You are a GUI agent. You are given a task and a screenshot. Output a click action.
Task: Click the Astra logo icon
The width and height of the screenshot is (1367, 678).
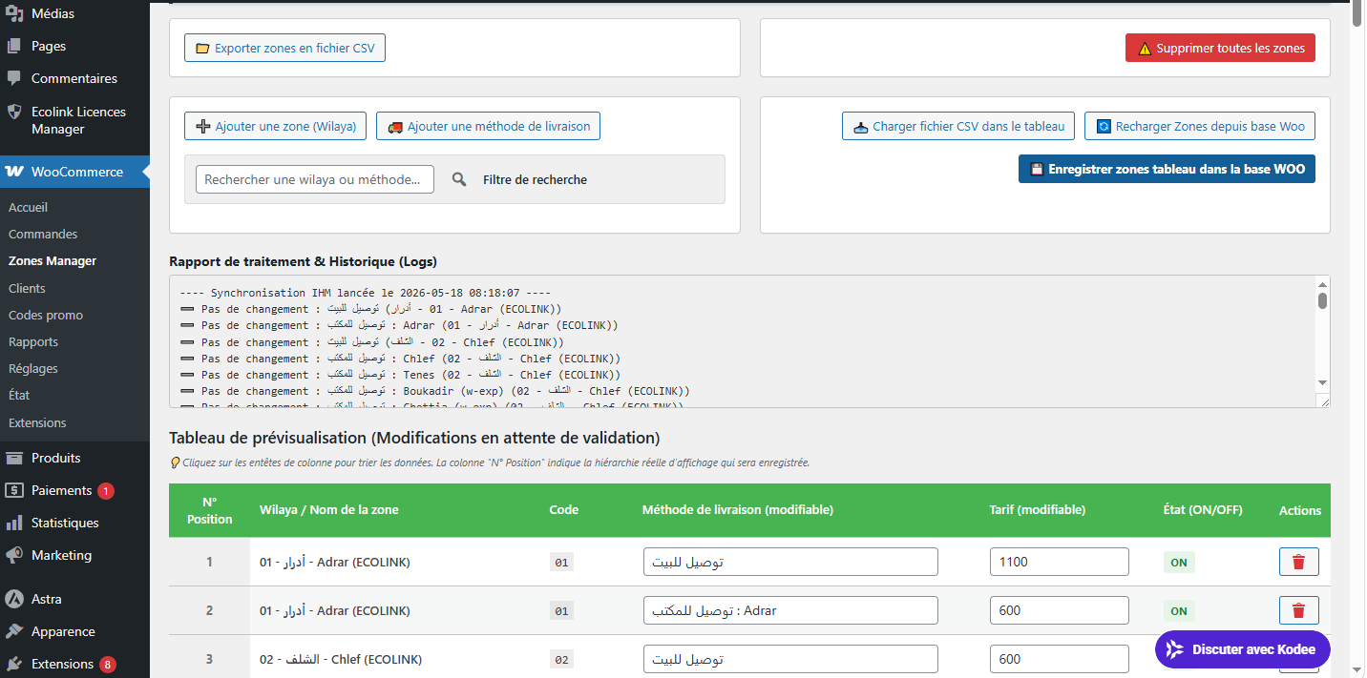pyautogui.click(x=14, y=599)
